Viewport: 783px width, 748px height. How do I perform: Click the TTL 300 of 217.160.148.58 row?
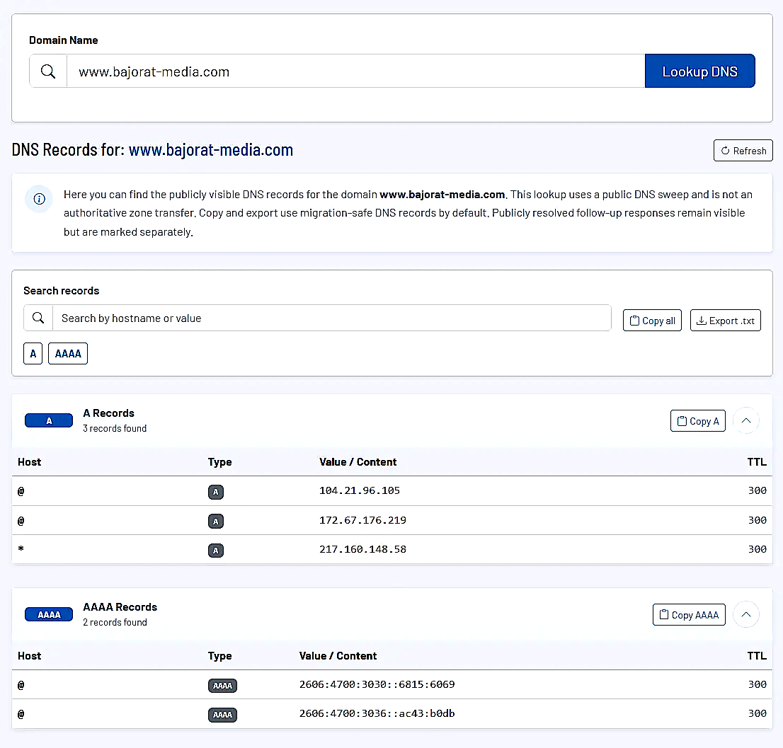point(757,549)
